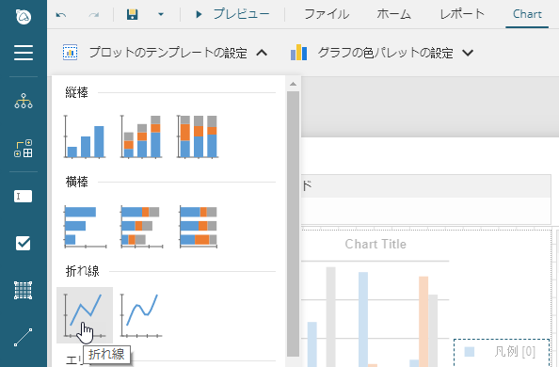Switch to the Chart tab
Viewport: 559px width, 367px height.
[527, 14]
